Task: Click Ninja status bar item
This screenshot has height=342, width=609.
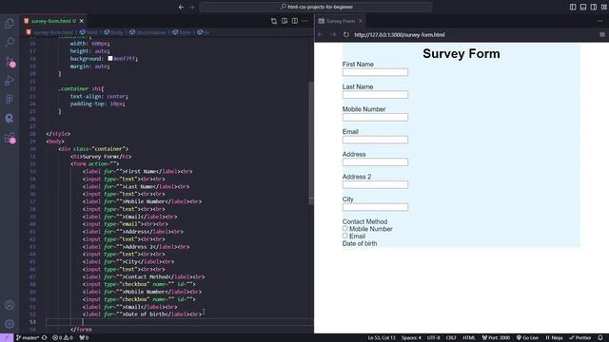Action: coord(554,338)
